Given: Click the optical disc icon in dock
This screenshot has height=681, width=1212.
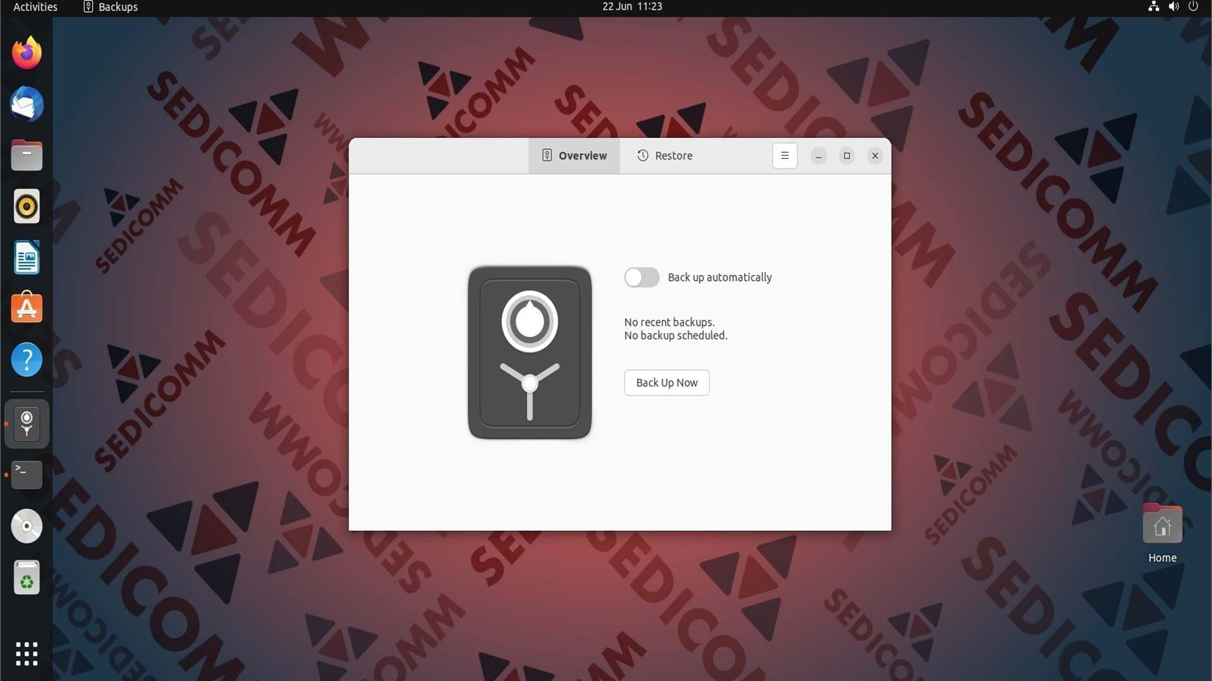Looking at the screenshot, I should click(x=27, y=526).
